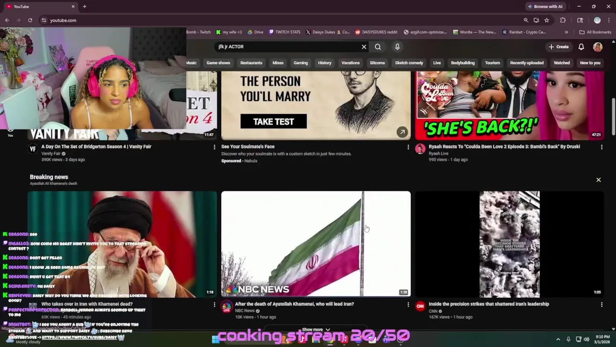Screen dimensions: 616x347
Task: Open the All Bookmarks folder
Action: [x=595, y=32]
